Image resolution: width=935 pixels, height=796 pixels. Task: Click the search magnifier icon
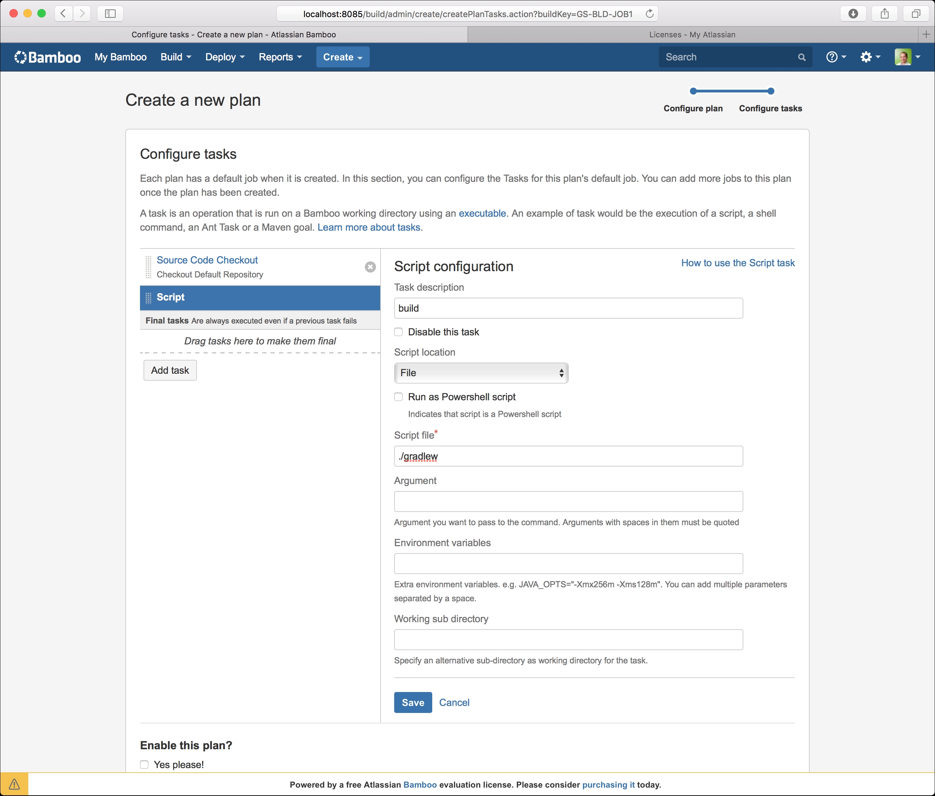(801, 57)
